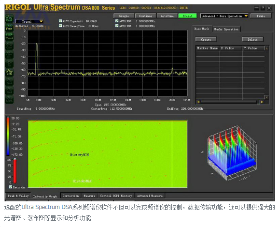Screen dimensions: 279x227
Task: Click the RefLevel 0.00dBm value
Action: (38, 26)
